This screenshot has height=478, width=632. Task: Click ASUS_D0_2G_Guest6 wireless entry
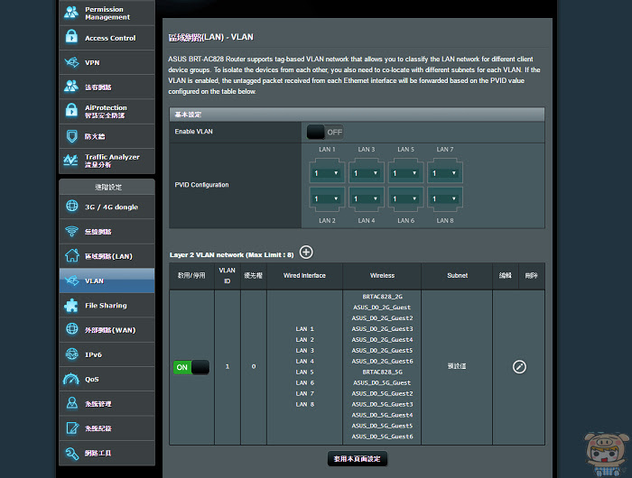tap(382, 362)
